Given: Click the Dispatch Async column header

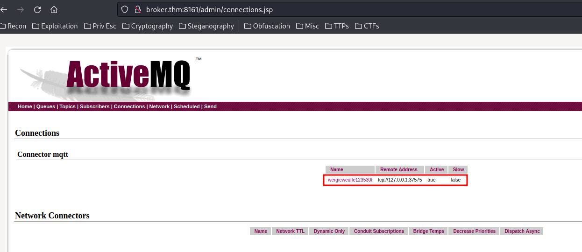Looking at the screenshot, I should [522, 231].
